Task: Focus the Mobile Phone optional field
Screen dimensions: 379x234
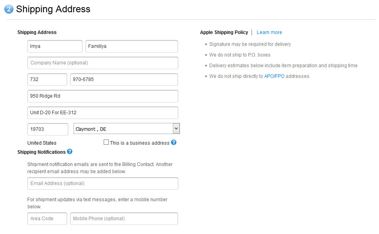Action: (124, 219)
